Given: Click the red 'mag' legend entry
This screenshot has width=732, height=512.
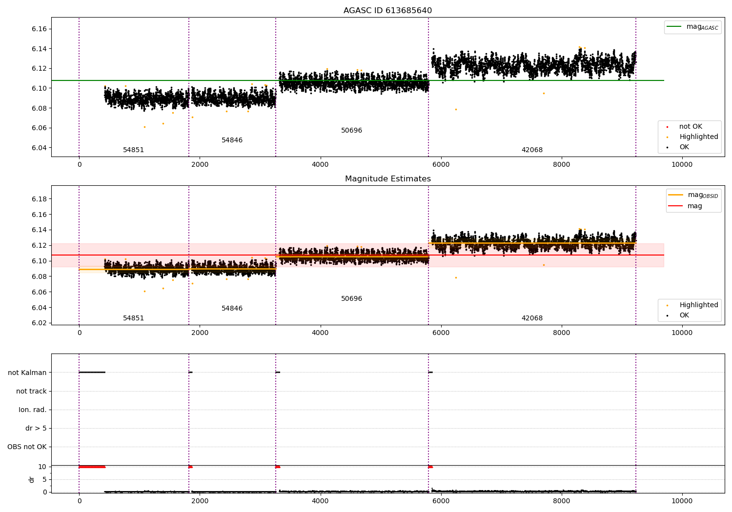Looking at the screenshot, I should 685,206.
